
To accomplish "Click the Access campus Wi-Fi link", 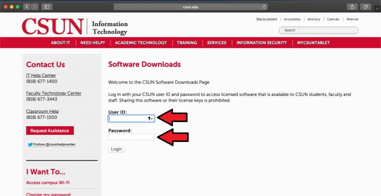I will pos(48,183).
